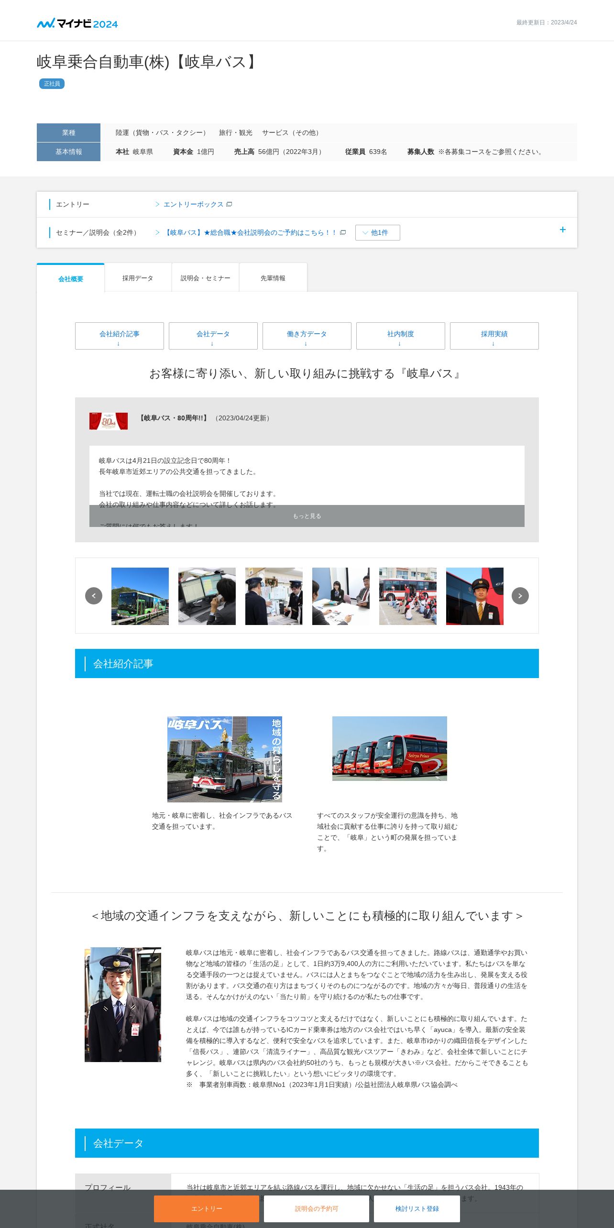Click the 検討リスト登録 button
This screenshot has width=614, height=1228.
pyautogui.click(x=417, y=1209)
